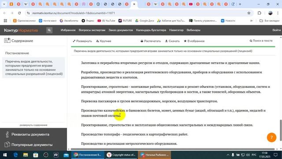Open Календарь бухгалтера menu item

coord(151,30)
